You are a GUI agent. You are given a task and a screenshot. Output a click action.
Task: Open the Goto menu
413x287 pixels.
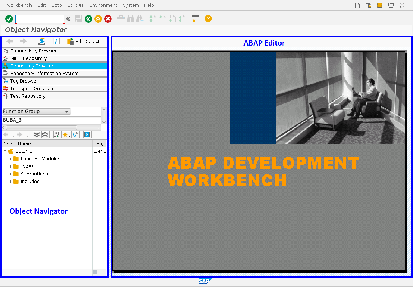(x=57, y=5)
